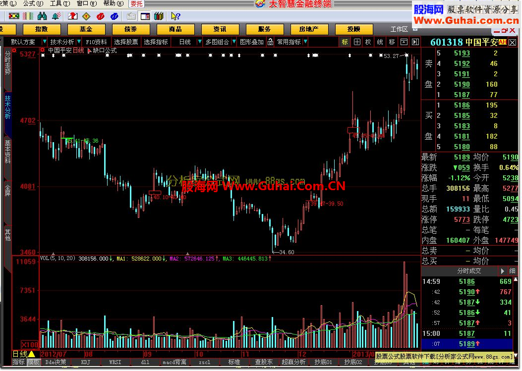Switch to the 分时走势 side tab

click(7, 62)
